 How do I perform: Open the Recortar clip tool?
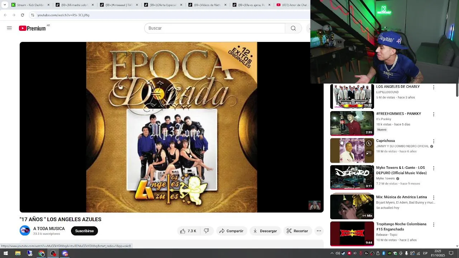pos(297,231)
